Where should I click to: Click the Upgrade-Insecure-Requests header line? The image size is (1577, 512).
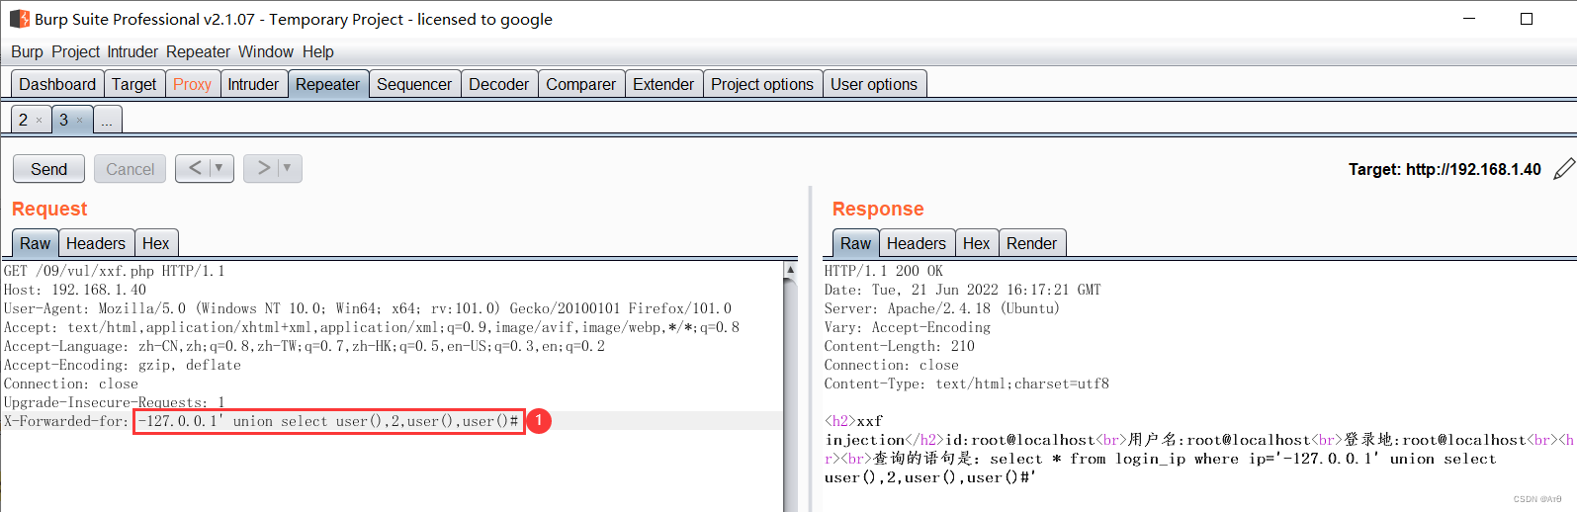point(114,402)
